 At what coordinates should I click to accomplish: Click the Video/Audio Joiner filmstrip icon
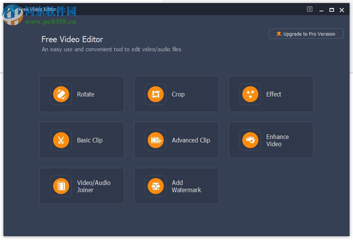[x=61, y=186]
